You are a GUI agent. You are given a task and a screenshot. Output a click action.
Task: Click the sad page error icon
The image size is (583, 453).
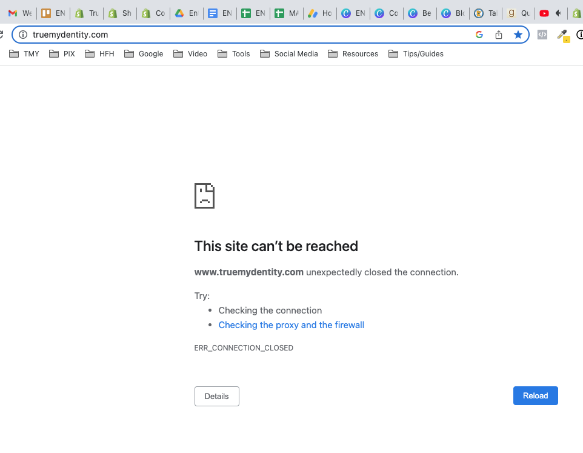(204, 196)
